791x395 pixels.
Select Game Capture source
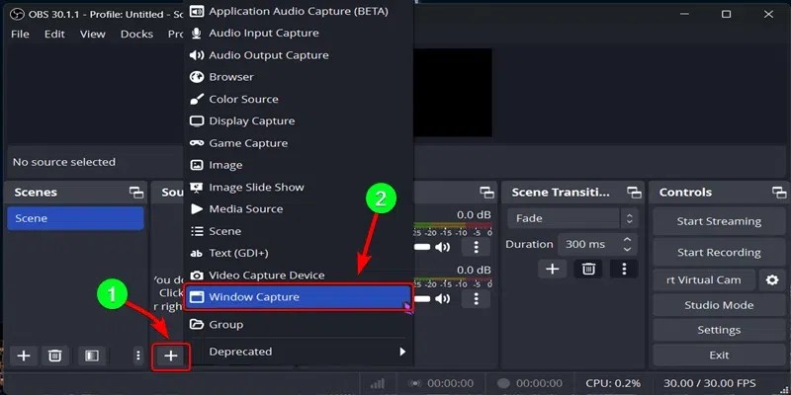[299, 143]
